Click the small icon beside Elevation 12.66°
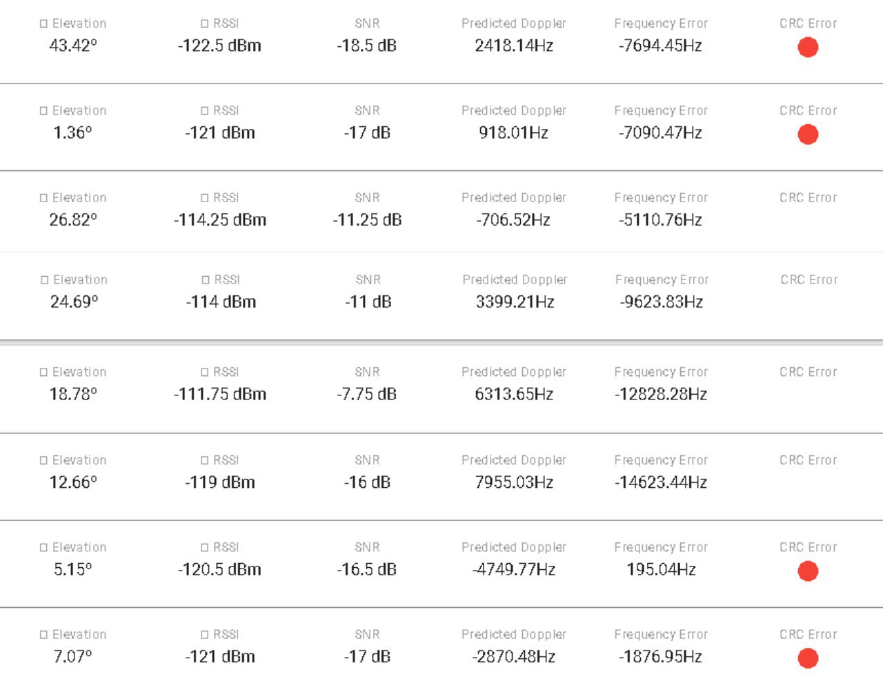 pyautogui.click(x=43, y=460)
